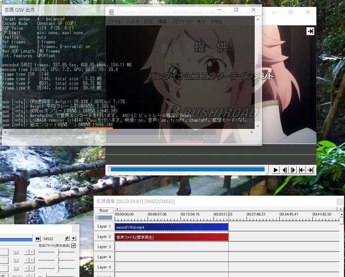Click the 'encoded 34522 frames' log line
The height and width of the screenshot is (277, 345).
(x=67, y=65)
